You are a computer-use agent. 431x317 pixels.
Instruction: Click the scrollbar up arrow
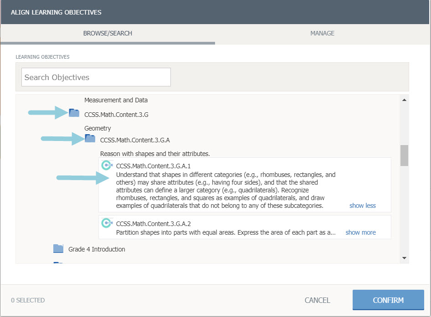pos(404,100)
